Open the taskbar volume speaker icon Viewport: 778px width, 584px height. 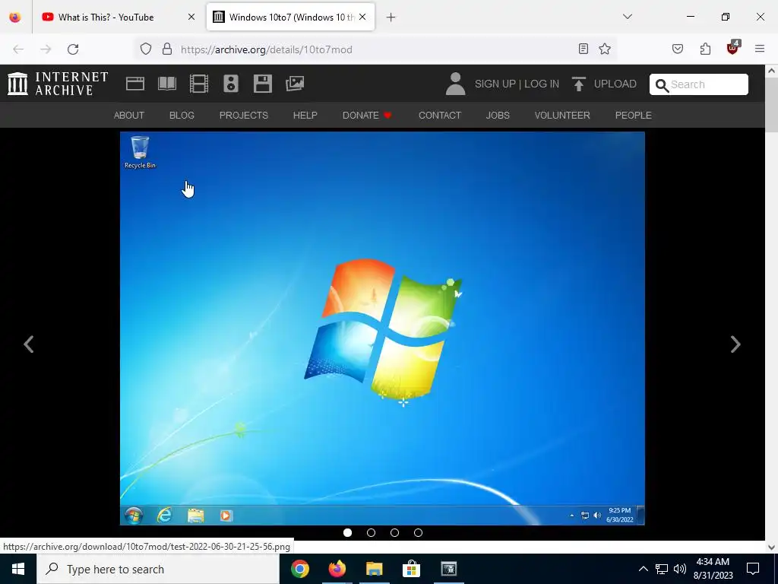(680, 569)
